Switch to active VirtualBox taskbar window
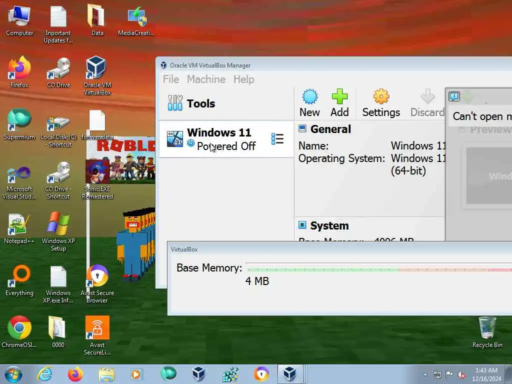 tap(290, 374)
